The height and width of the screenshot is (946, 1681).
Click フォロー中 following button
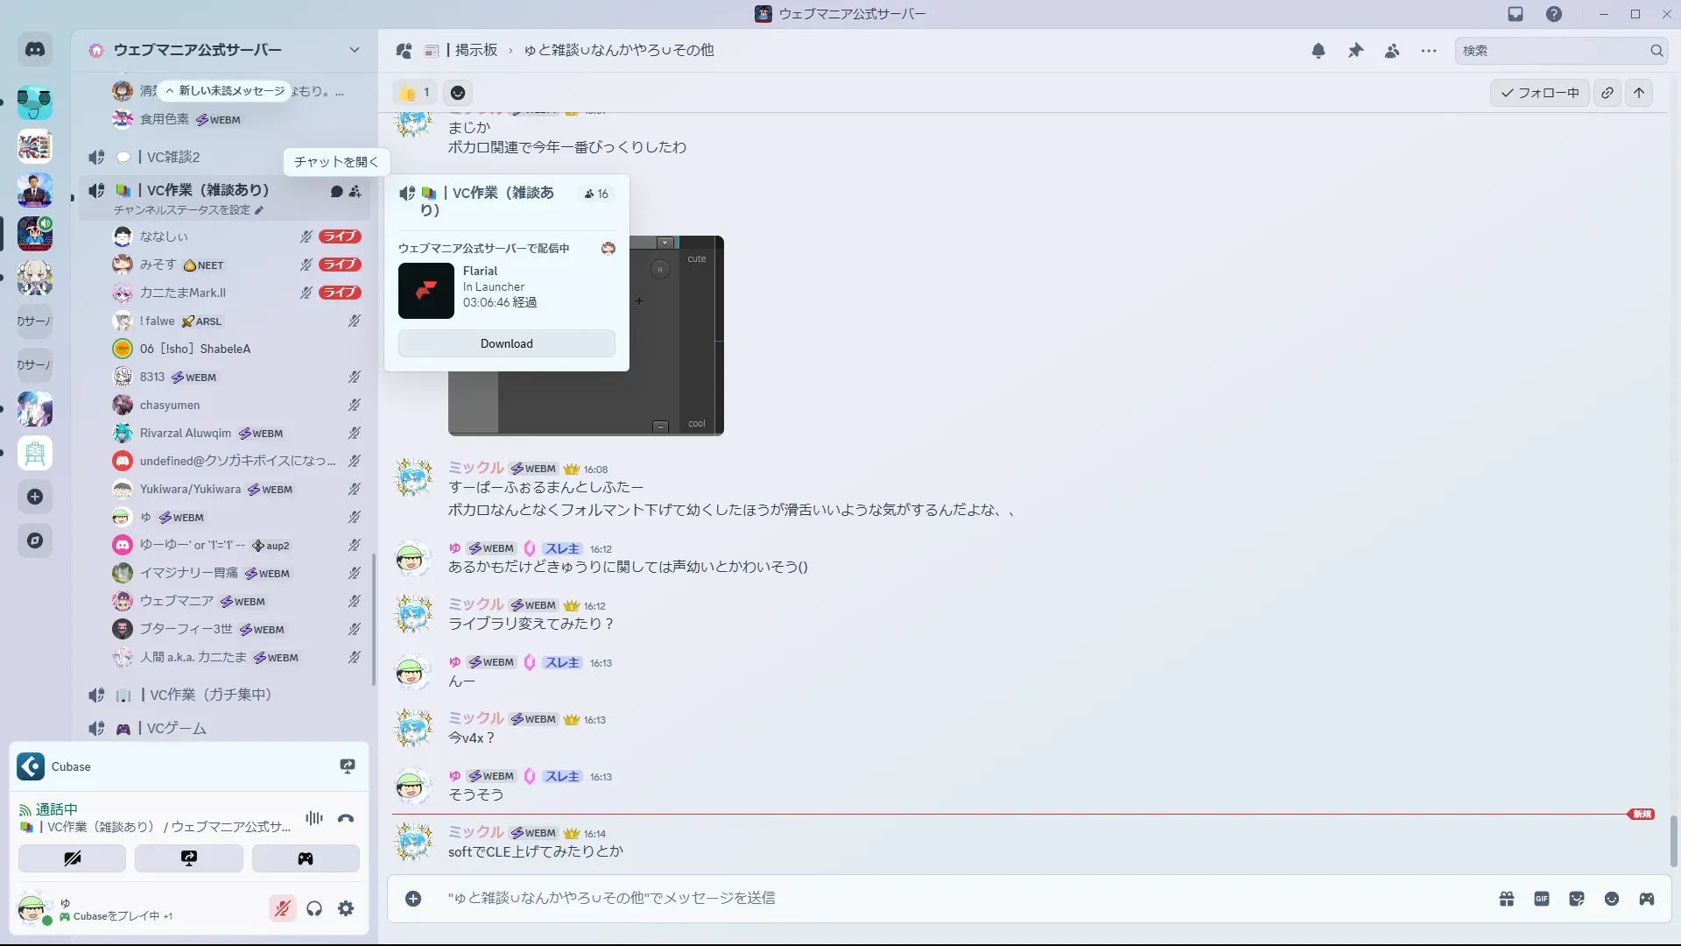[1539, 93]
